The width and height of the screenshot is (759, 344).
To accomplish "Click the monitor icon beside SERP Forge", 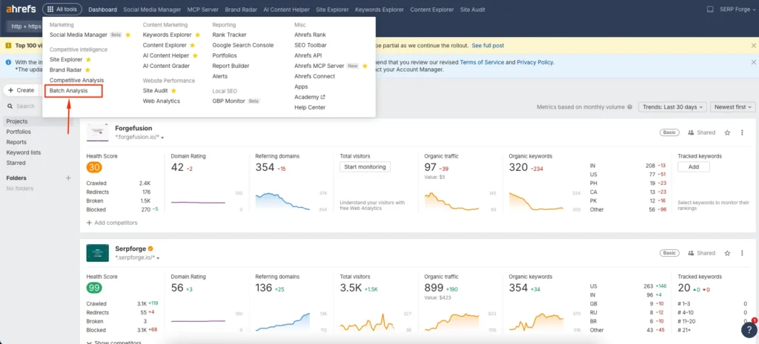I will (710, 10).
